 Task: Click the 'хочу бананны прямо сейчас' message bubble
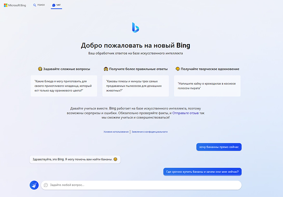point(219,147)
